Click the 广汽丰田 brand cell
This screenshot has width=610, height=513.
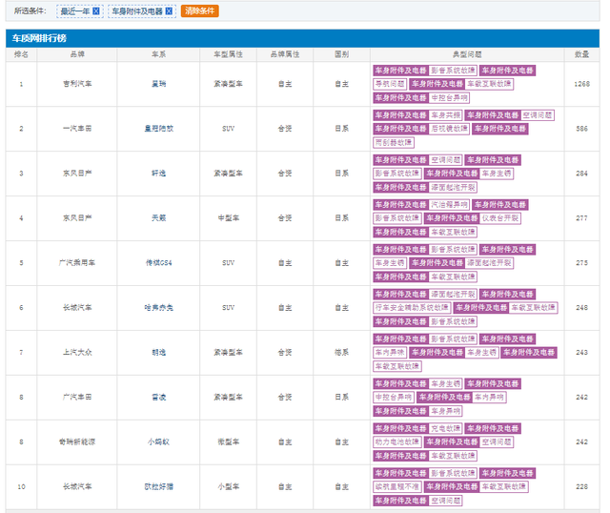point(77,397)
